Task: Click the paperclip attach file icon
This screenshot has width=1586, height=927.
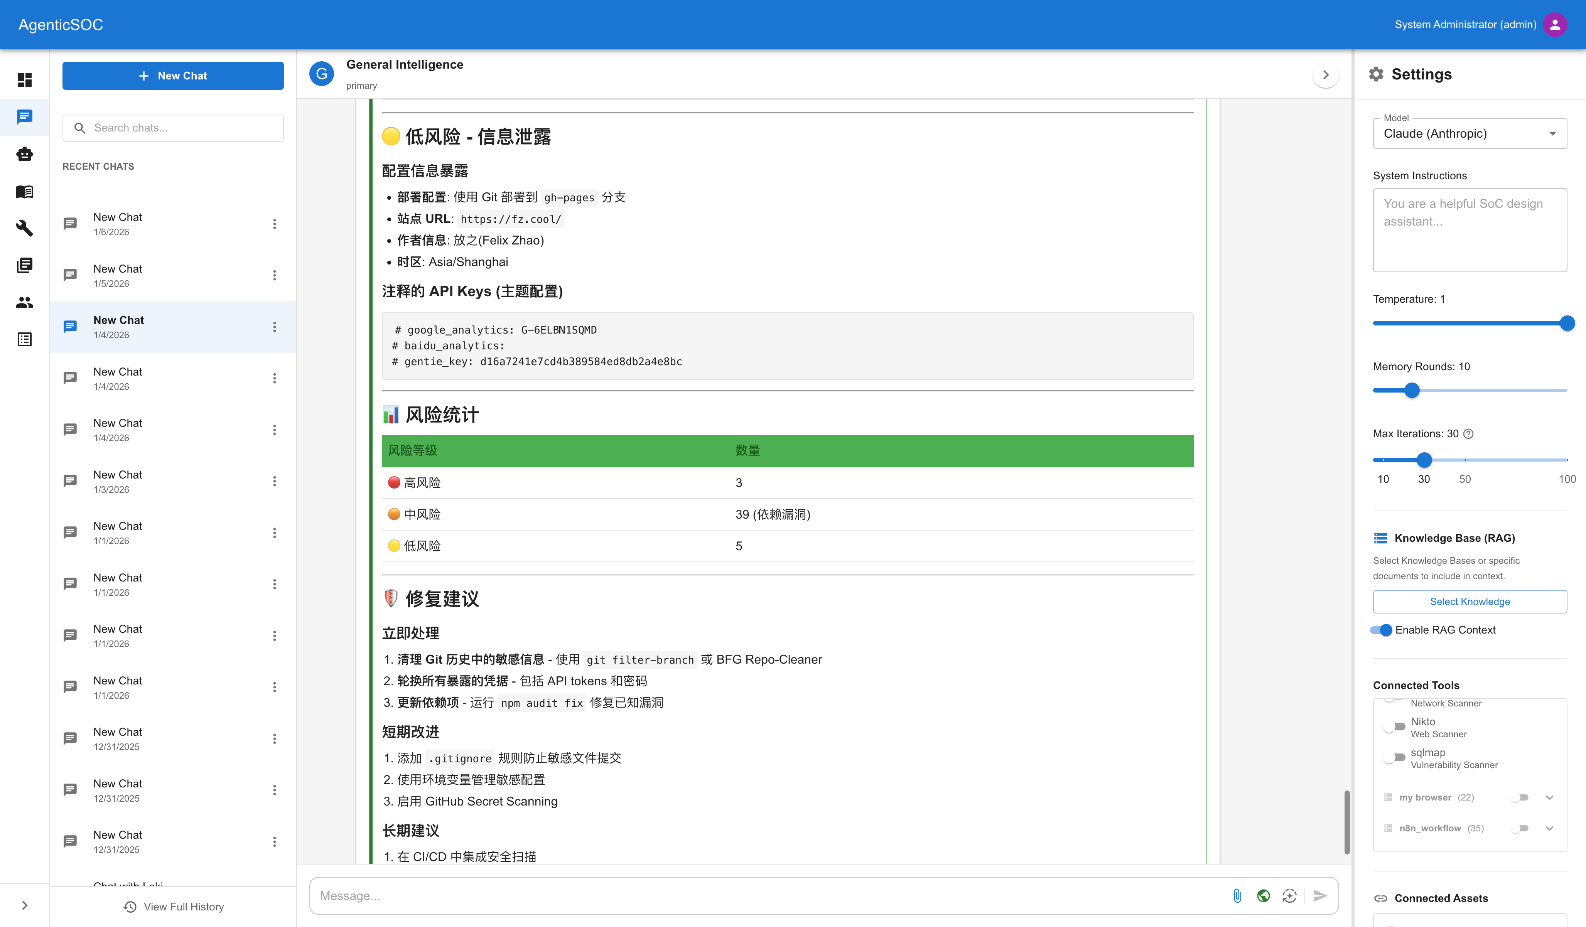Action: click(1237, 895)
